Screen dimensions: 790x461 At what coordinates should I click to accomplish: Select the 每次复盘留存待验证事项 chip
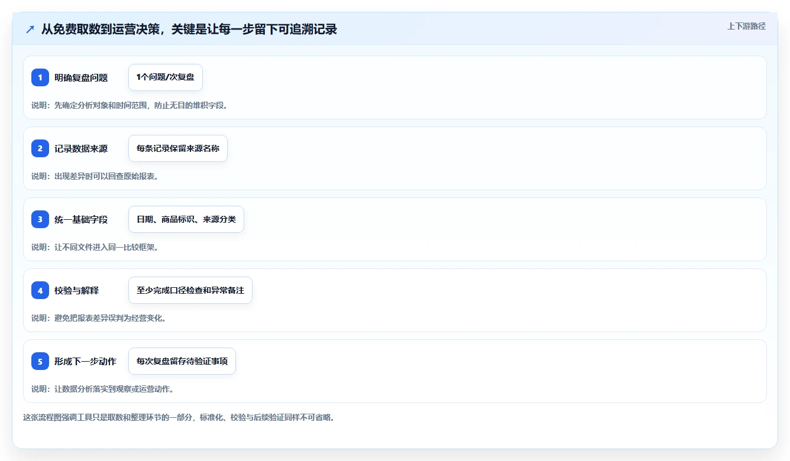point(182,361)
